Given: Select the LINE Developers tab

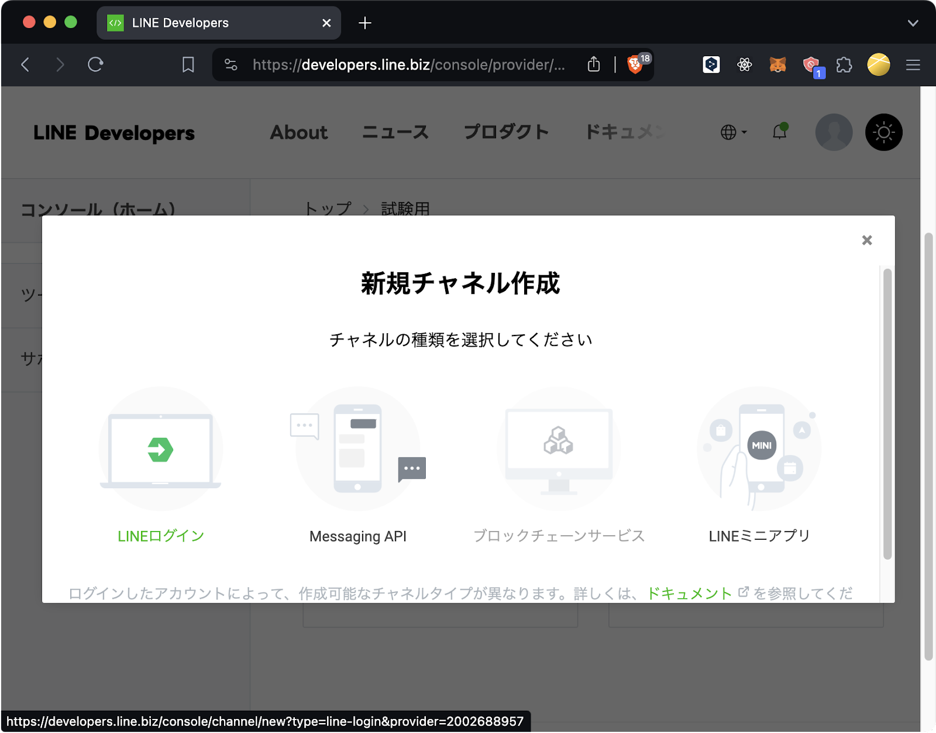Looking at the screenshot, I should 219,23.
